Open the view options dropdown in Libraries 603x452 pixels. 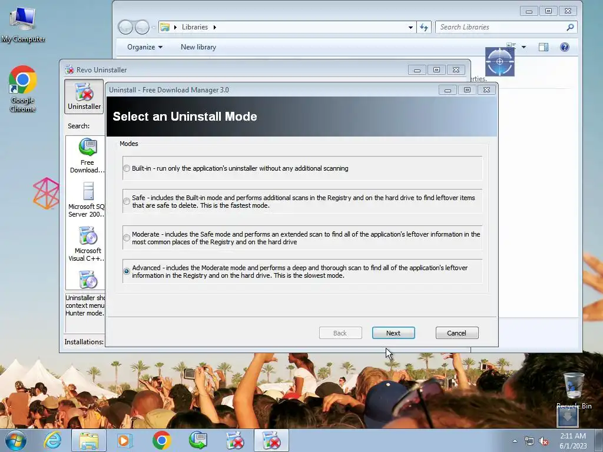(x=524, y=47)
